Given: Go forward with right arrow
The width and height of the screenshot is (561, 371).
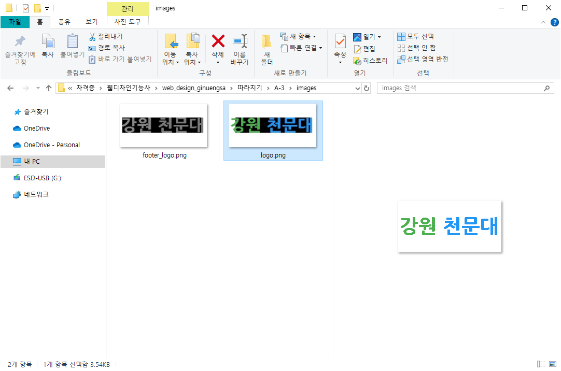Looking at the screenshot, I should tap(26, 88).
